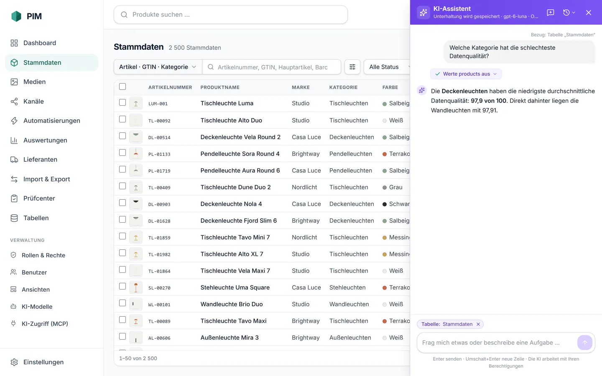This screenshot has width=602, height=376.
Task: Click the KI-Assistent sparkle icon in header
Action: coord(423,13)
